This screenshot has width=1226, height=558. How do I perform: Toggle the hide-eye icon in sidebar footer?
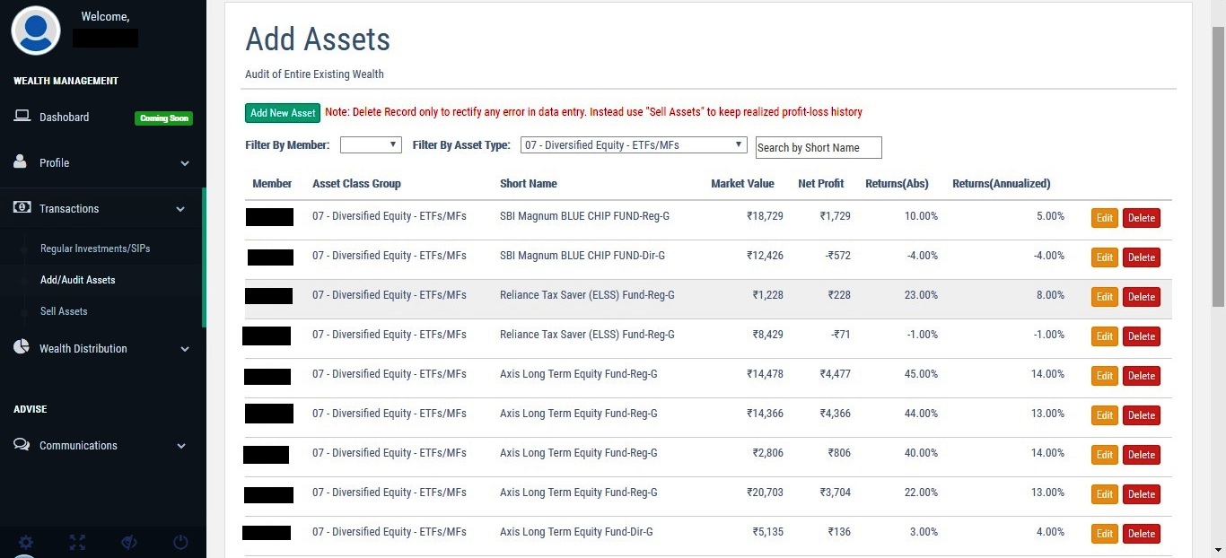128,542
